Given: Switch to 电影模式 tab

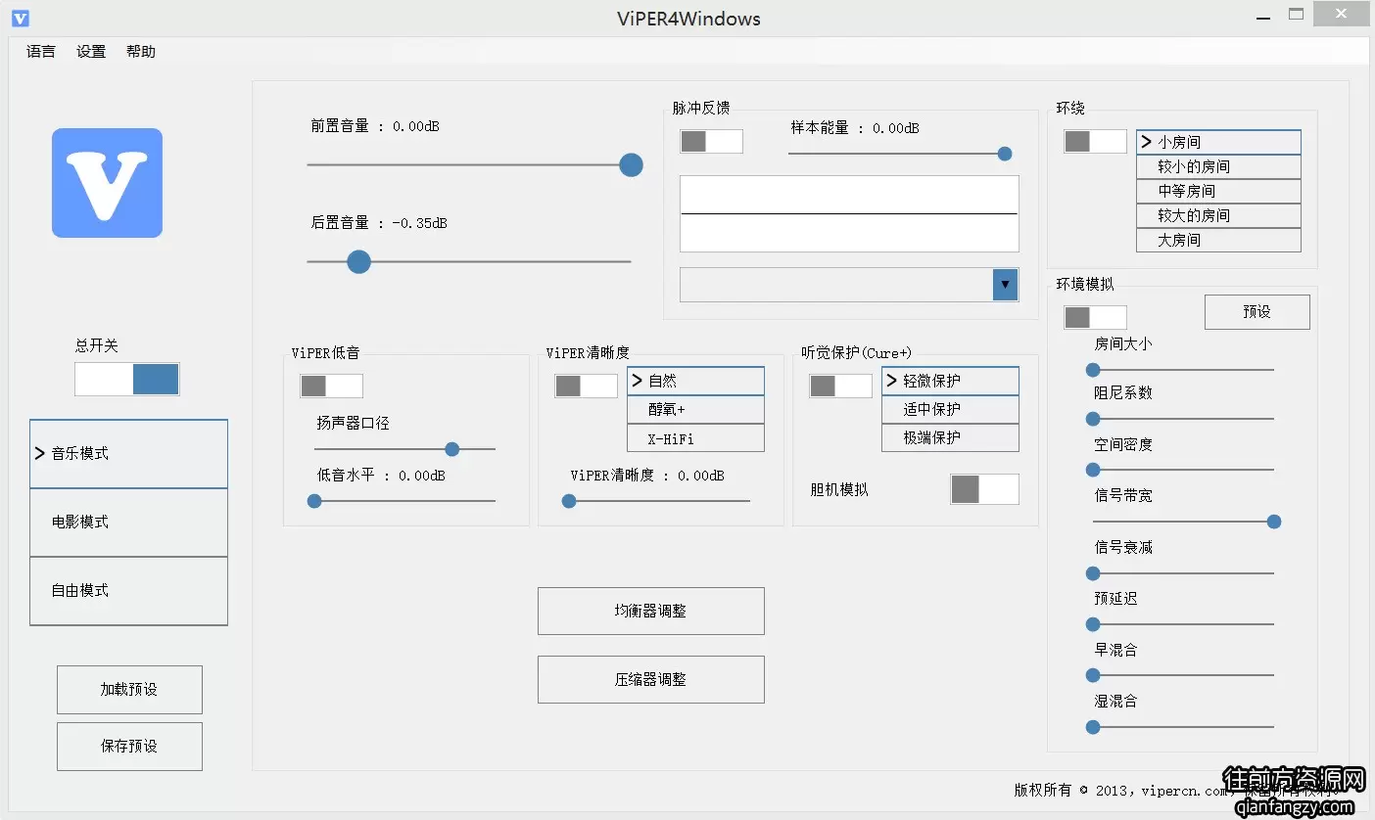Looking at the screenshot, I should (x=128, y=523).
